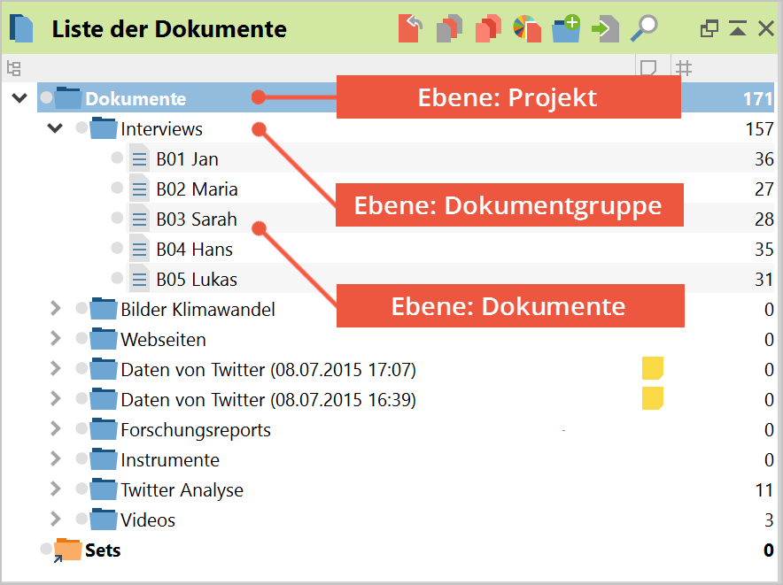Select document B05 Lukas
783x585 pixels.
click(197, 280)
